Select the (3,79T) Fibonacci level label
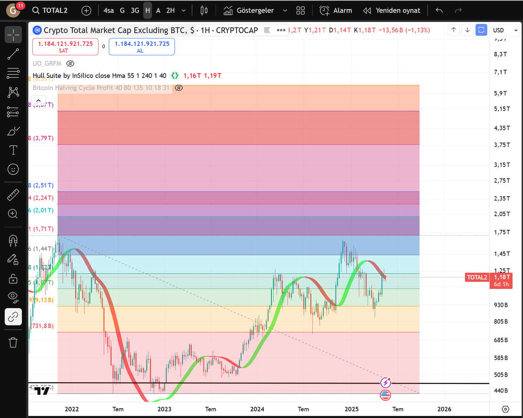The width and height of the screenshot is (523, 418). pyautogui.click(x=41, y=138)
